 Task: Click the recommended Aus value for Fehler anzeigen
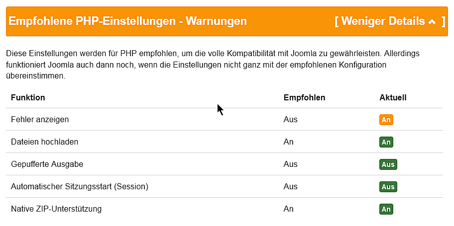290,120
